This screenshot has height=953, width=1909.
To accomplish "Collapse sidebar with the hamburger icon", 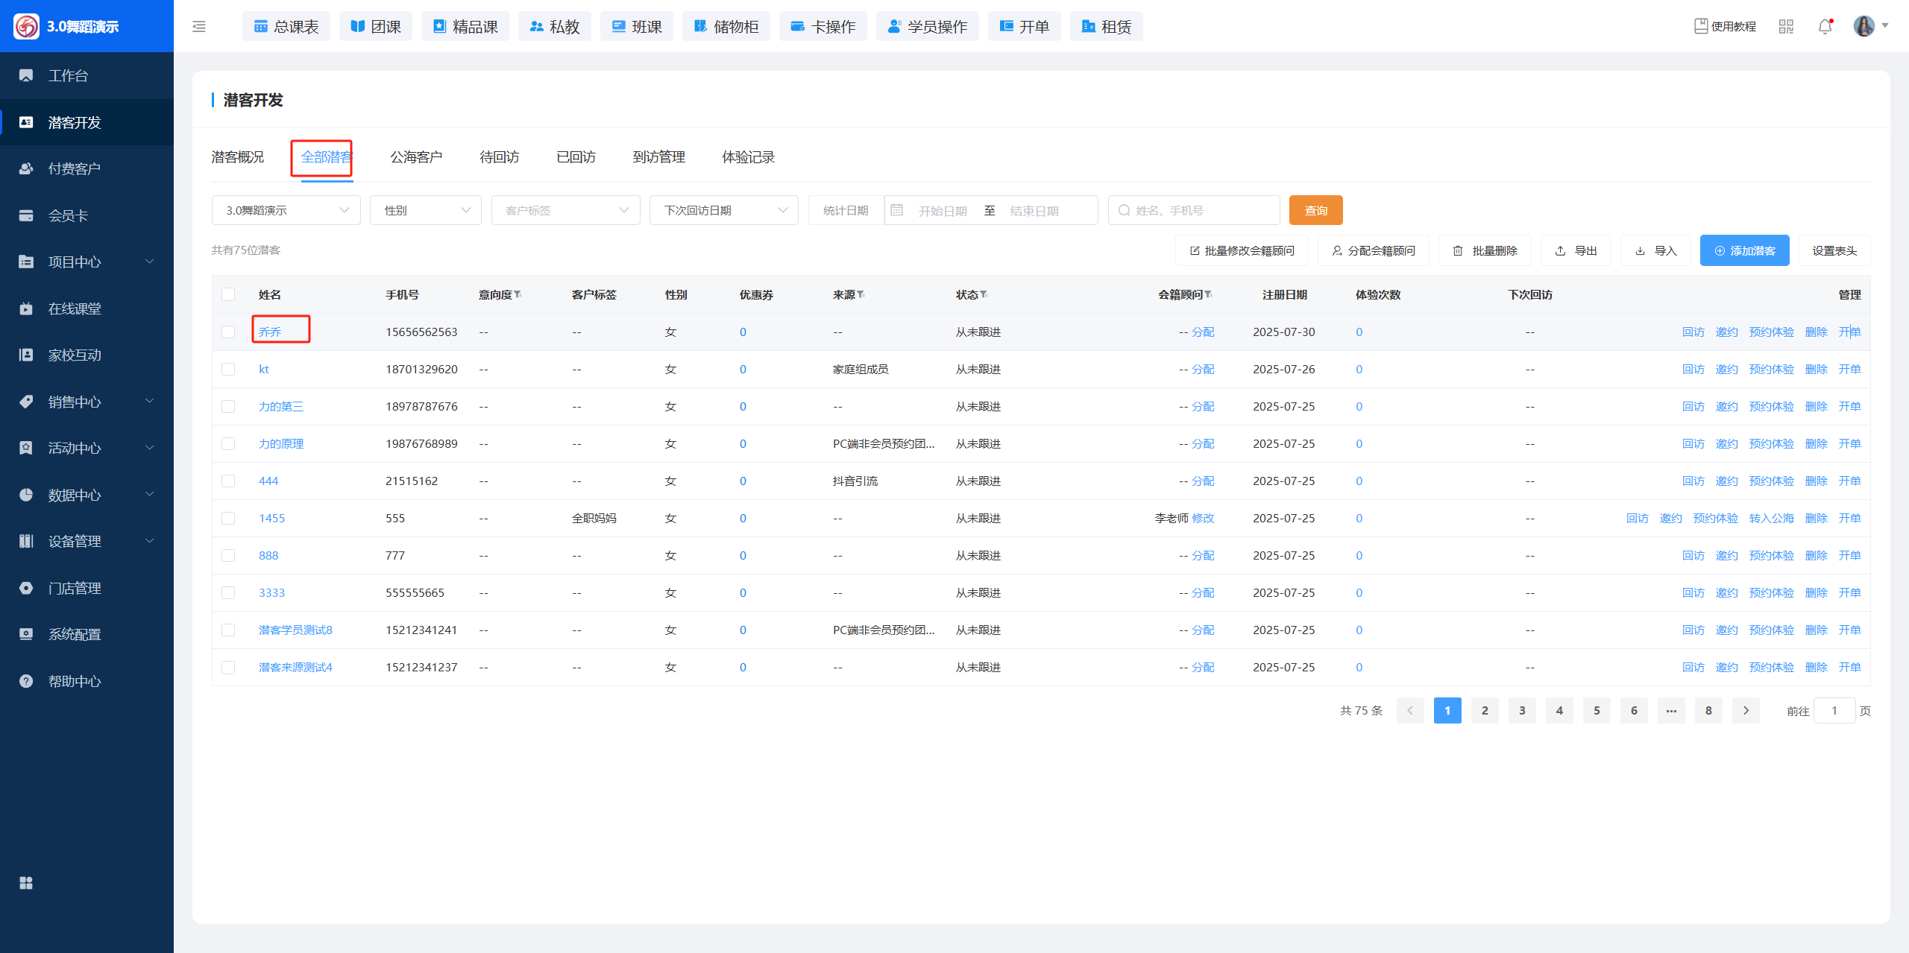I will [x=199, y=27].
